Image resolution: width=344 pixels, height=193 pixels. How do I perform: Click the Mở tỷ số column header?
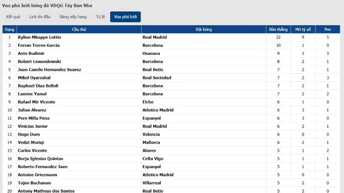[303, 29]
